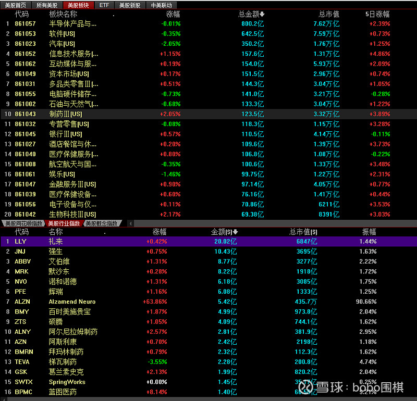Select the TEVA 梯瓦制药 row
The image size is (417, 401).
pyautogui.click(x=208, y=362)
